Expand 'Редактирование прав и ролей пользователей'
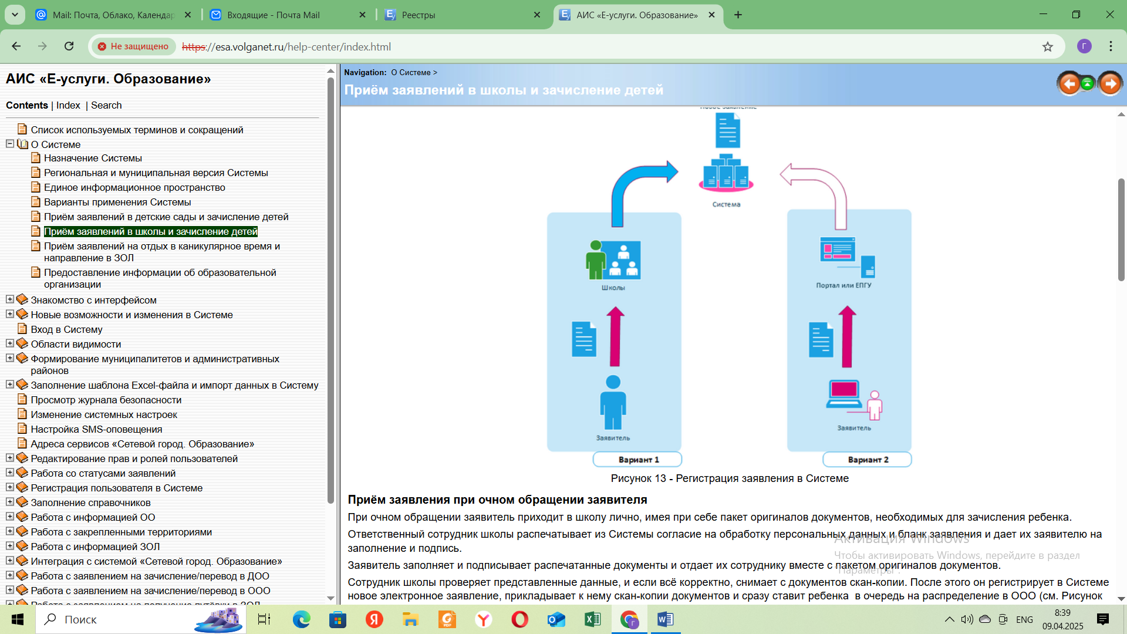The height and width of the screenshot is (634, 1127). [x=9, y=458]
